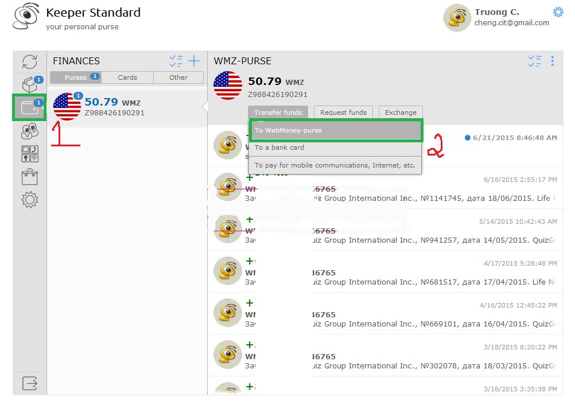Viewport: 575px width, 420px height.
Task: Click the refresh icon in the sidebar
Action: [30, 61]
